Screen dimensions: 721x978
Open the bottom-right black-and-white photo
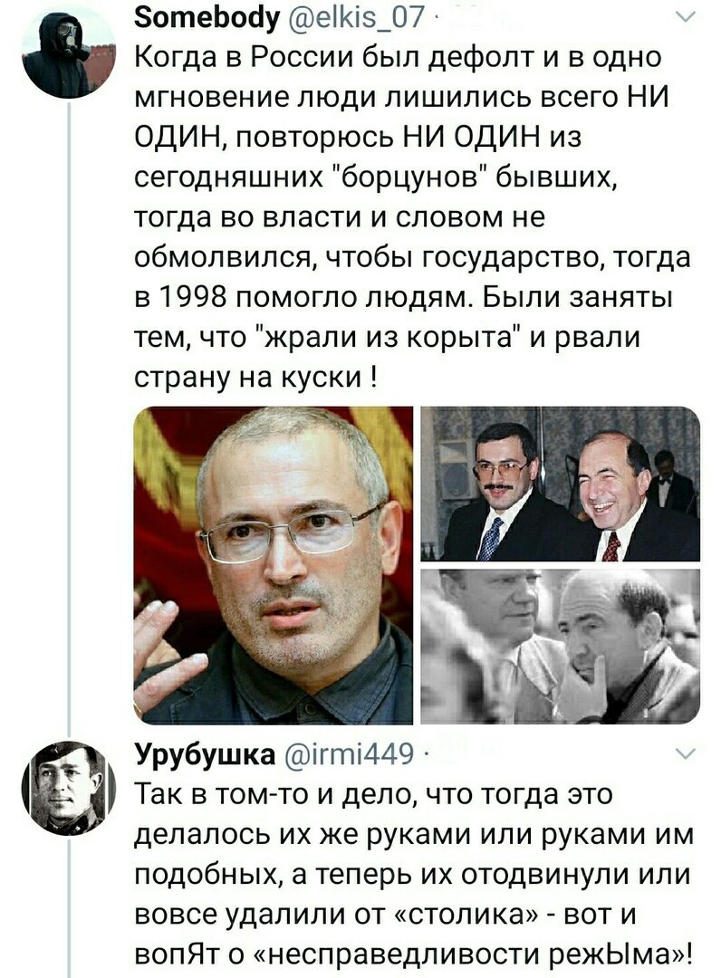(x=560, y=647)
